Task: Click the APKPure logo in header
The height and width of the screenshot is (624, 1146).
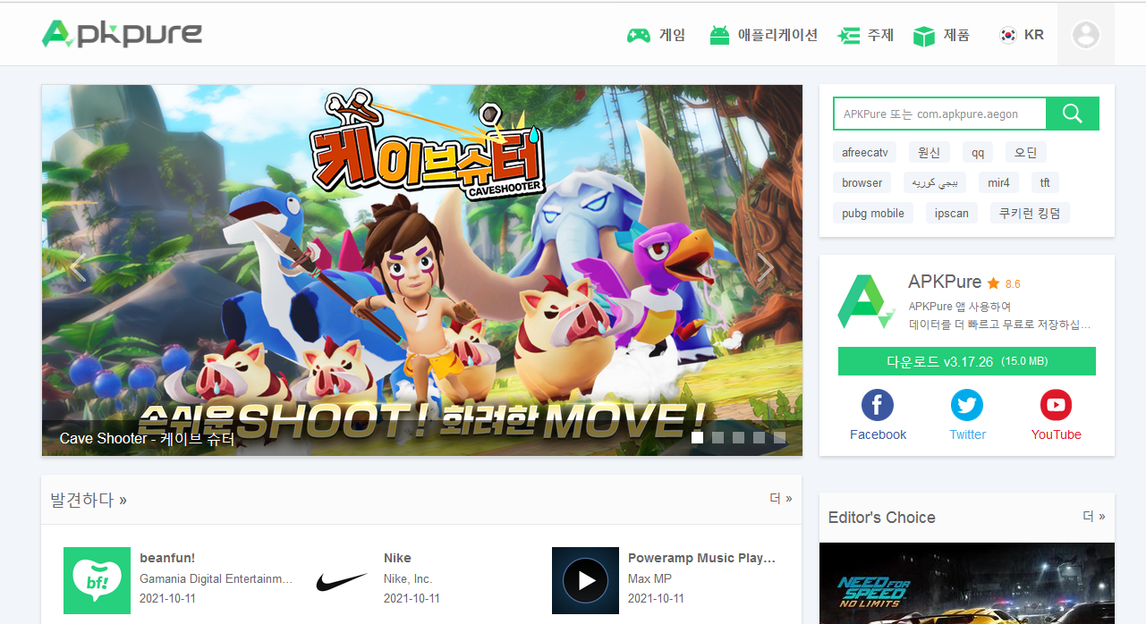Action: click(122, 34)
